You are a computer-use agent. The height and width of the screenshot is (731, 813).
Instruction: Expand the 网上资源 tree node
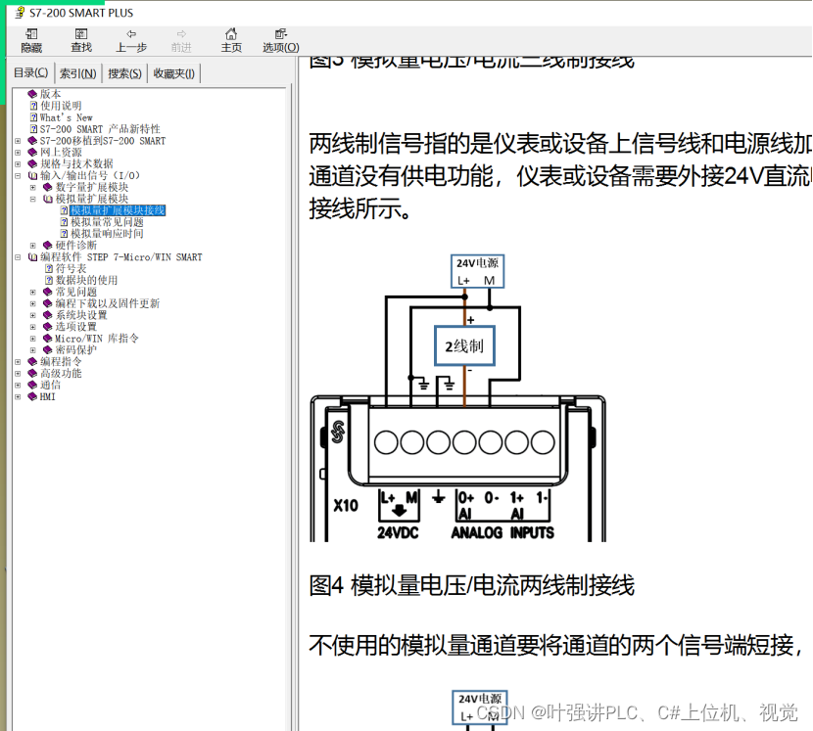point(18,153)
